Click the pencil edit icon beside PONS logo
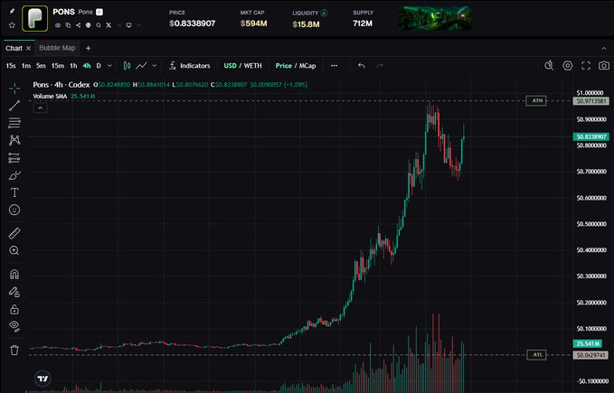The height and width of the screenshot is (393, 614). 12,12
